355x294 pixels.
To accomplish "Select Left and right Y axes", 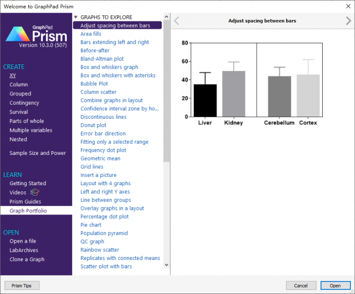I will (105, 191).
